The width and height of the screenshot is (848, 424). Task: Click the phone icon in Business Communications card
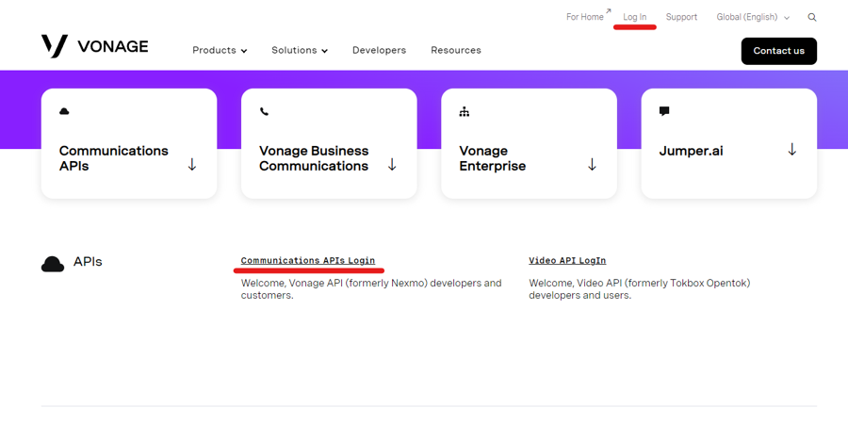(264, 111)
